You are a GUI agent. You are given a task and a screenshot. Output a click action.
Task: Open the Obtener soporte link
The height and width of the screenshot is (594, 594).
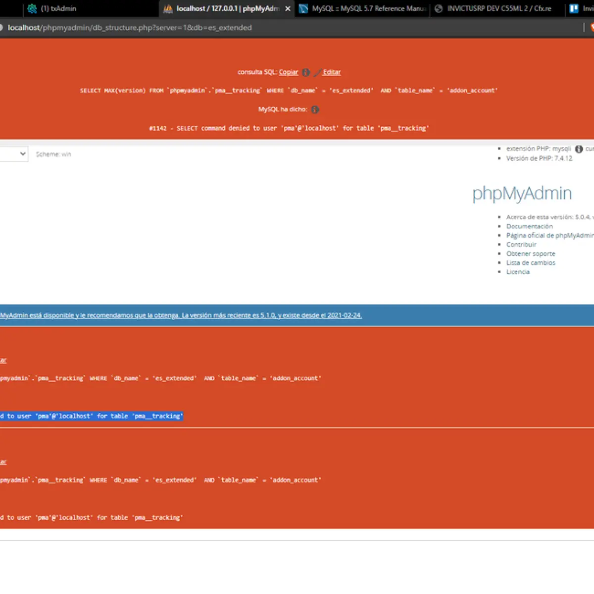pos(531,253)
